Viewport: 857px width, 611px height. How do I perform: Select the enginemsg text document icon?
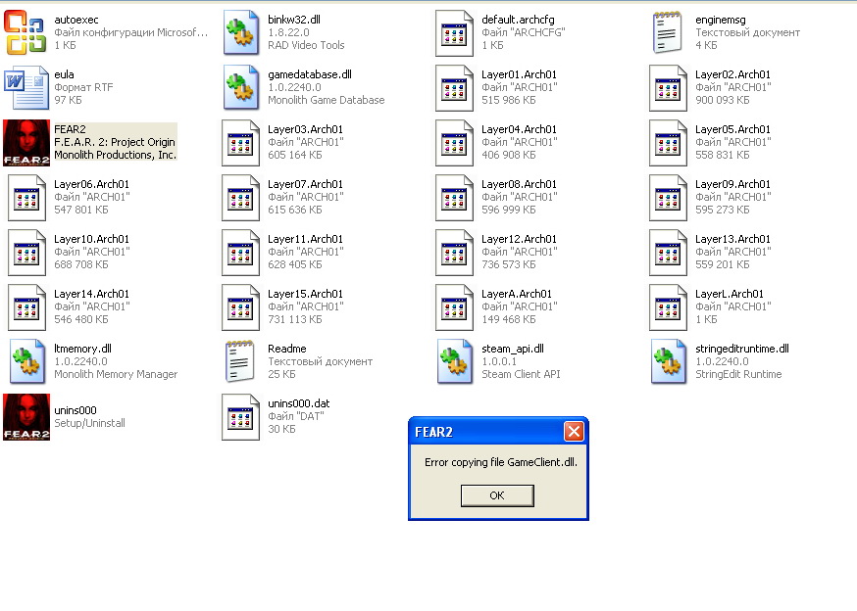[668, 32]
